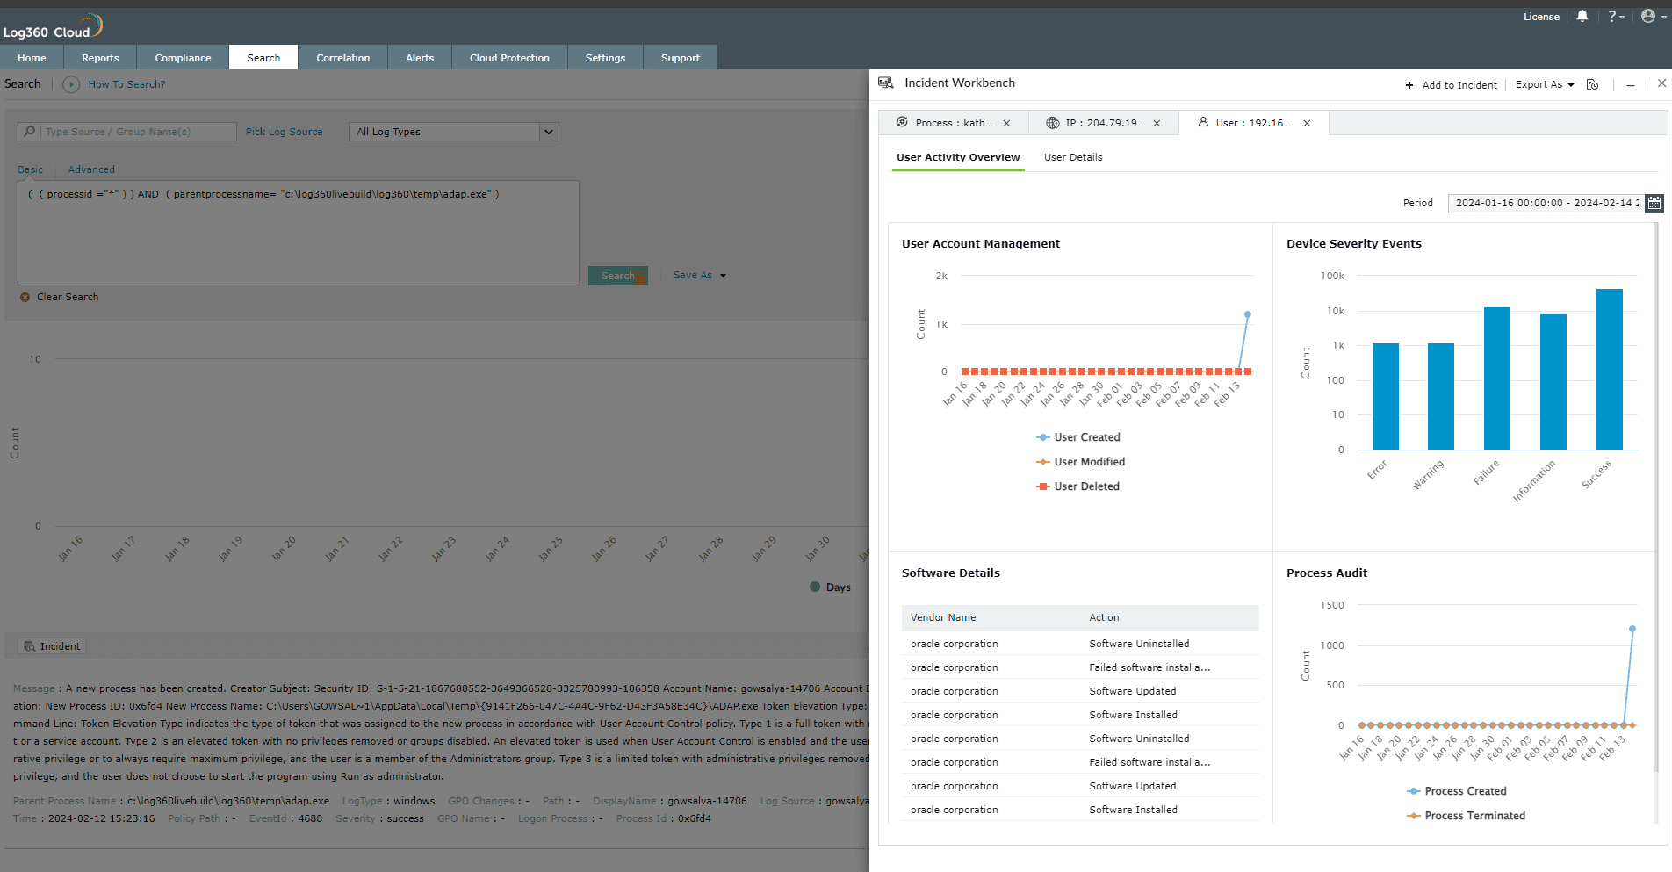The width and height of the screenshot is (1672, 872).
Task: Click the first 'Software Uninstalled' row
Action: (x=1080, y=644)
